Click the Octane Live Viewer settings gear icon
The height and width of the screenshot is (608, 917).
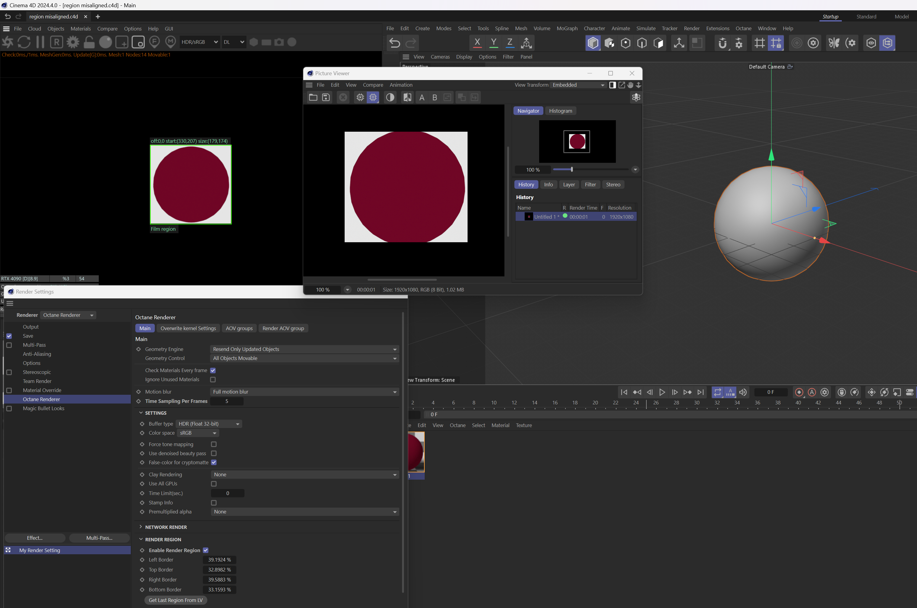pyautogui.click(x=73, y=42)
